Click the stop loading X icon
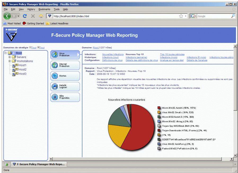 (x=33, y=16)
